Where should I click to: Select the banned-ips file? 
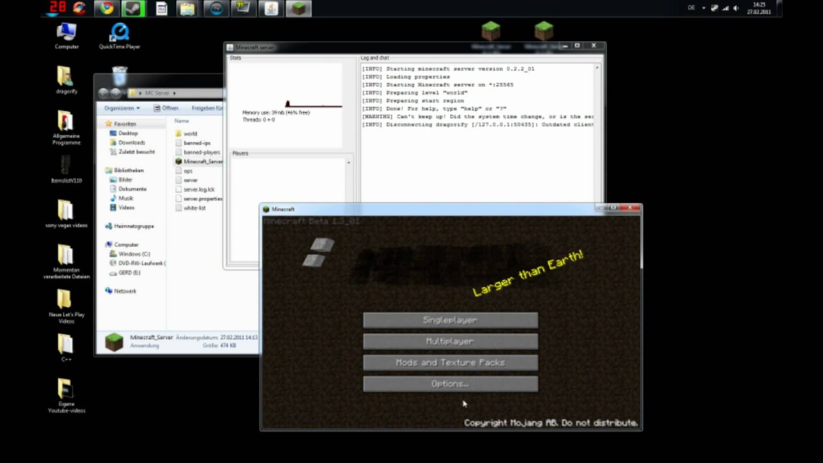click(197, 143)
